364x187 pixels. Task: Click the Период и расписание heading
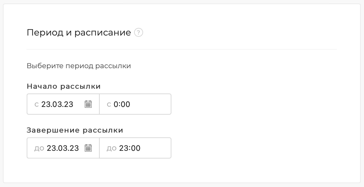pyautogui.click(x=79, y=32)
